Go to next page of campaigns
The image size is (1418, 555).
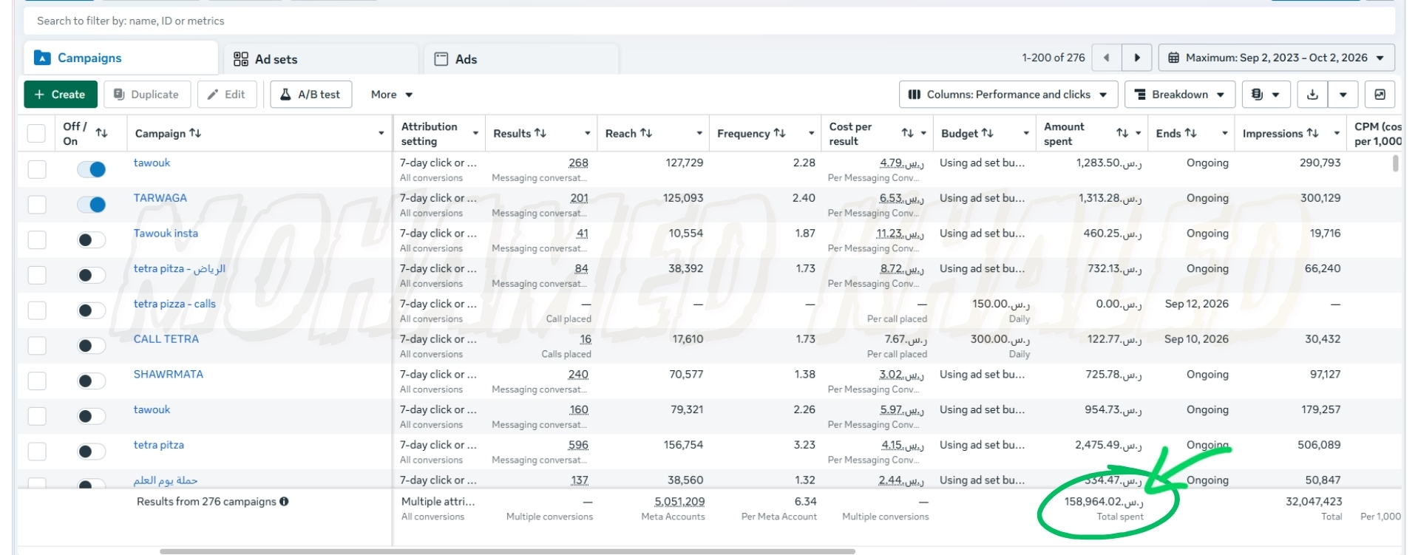[1137, 58]
